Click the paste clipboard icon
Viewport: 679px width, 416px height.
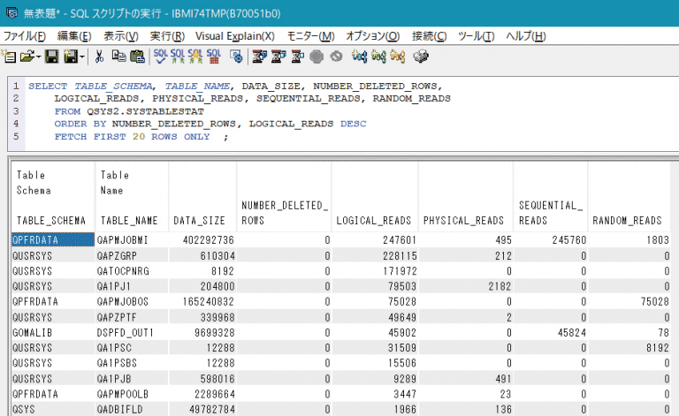[136, 57]
